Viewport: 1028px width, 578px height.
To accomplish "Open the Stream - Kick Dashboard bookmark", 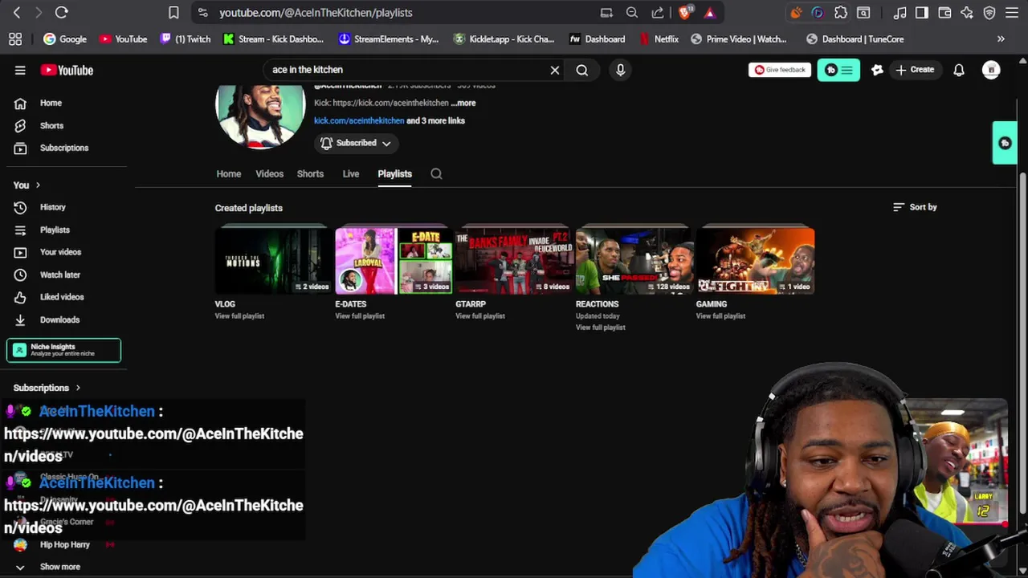I will 273,39.
